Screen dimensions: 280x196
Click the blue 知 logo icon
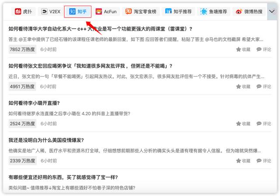[x=72, y=12]
